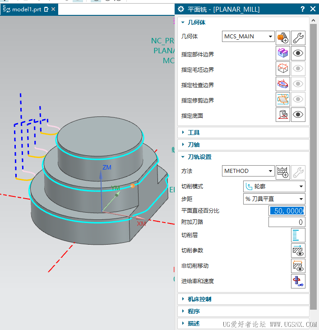Click the dialog vertical scrollbar thumb

coord(313,166)
